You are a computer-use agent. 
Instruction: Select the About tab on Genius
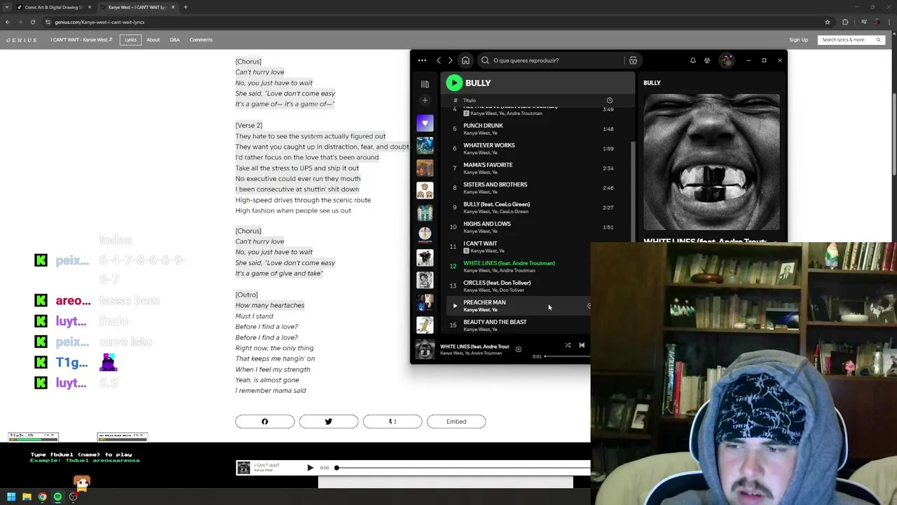tap(153, 40)
